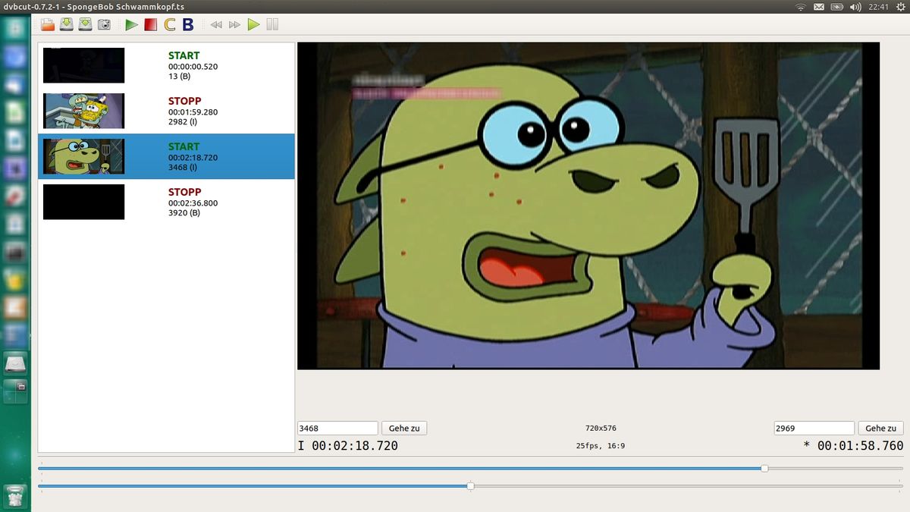The image size is (910, 512).
Task: Open the mail envelope indicator
Action: tap(819, 7)
